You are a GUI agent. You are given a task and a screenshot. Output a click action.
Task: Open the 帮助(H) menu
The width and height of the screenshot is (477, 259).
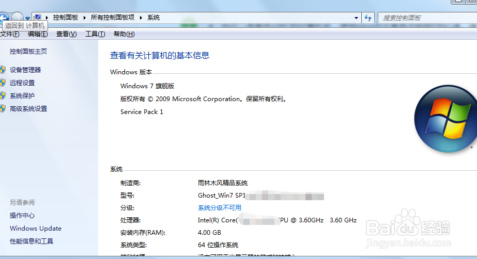[124, 34]
